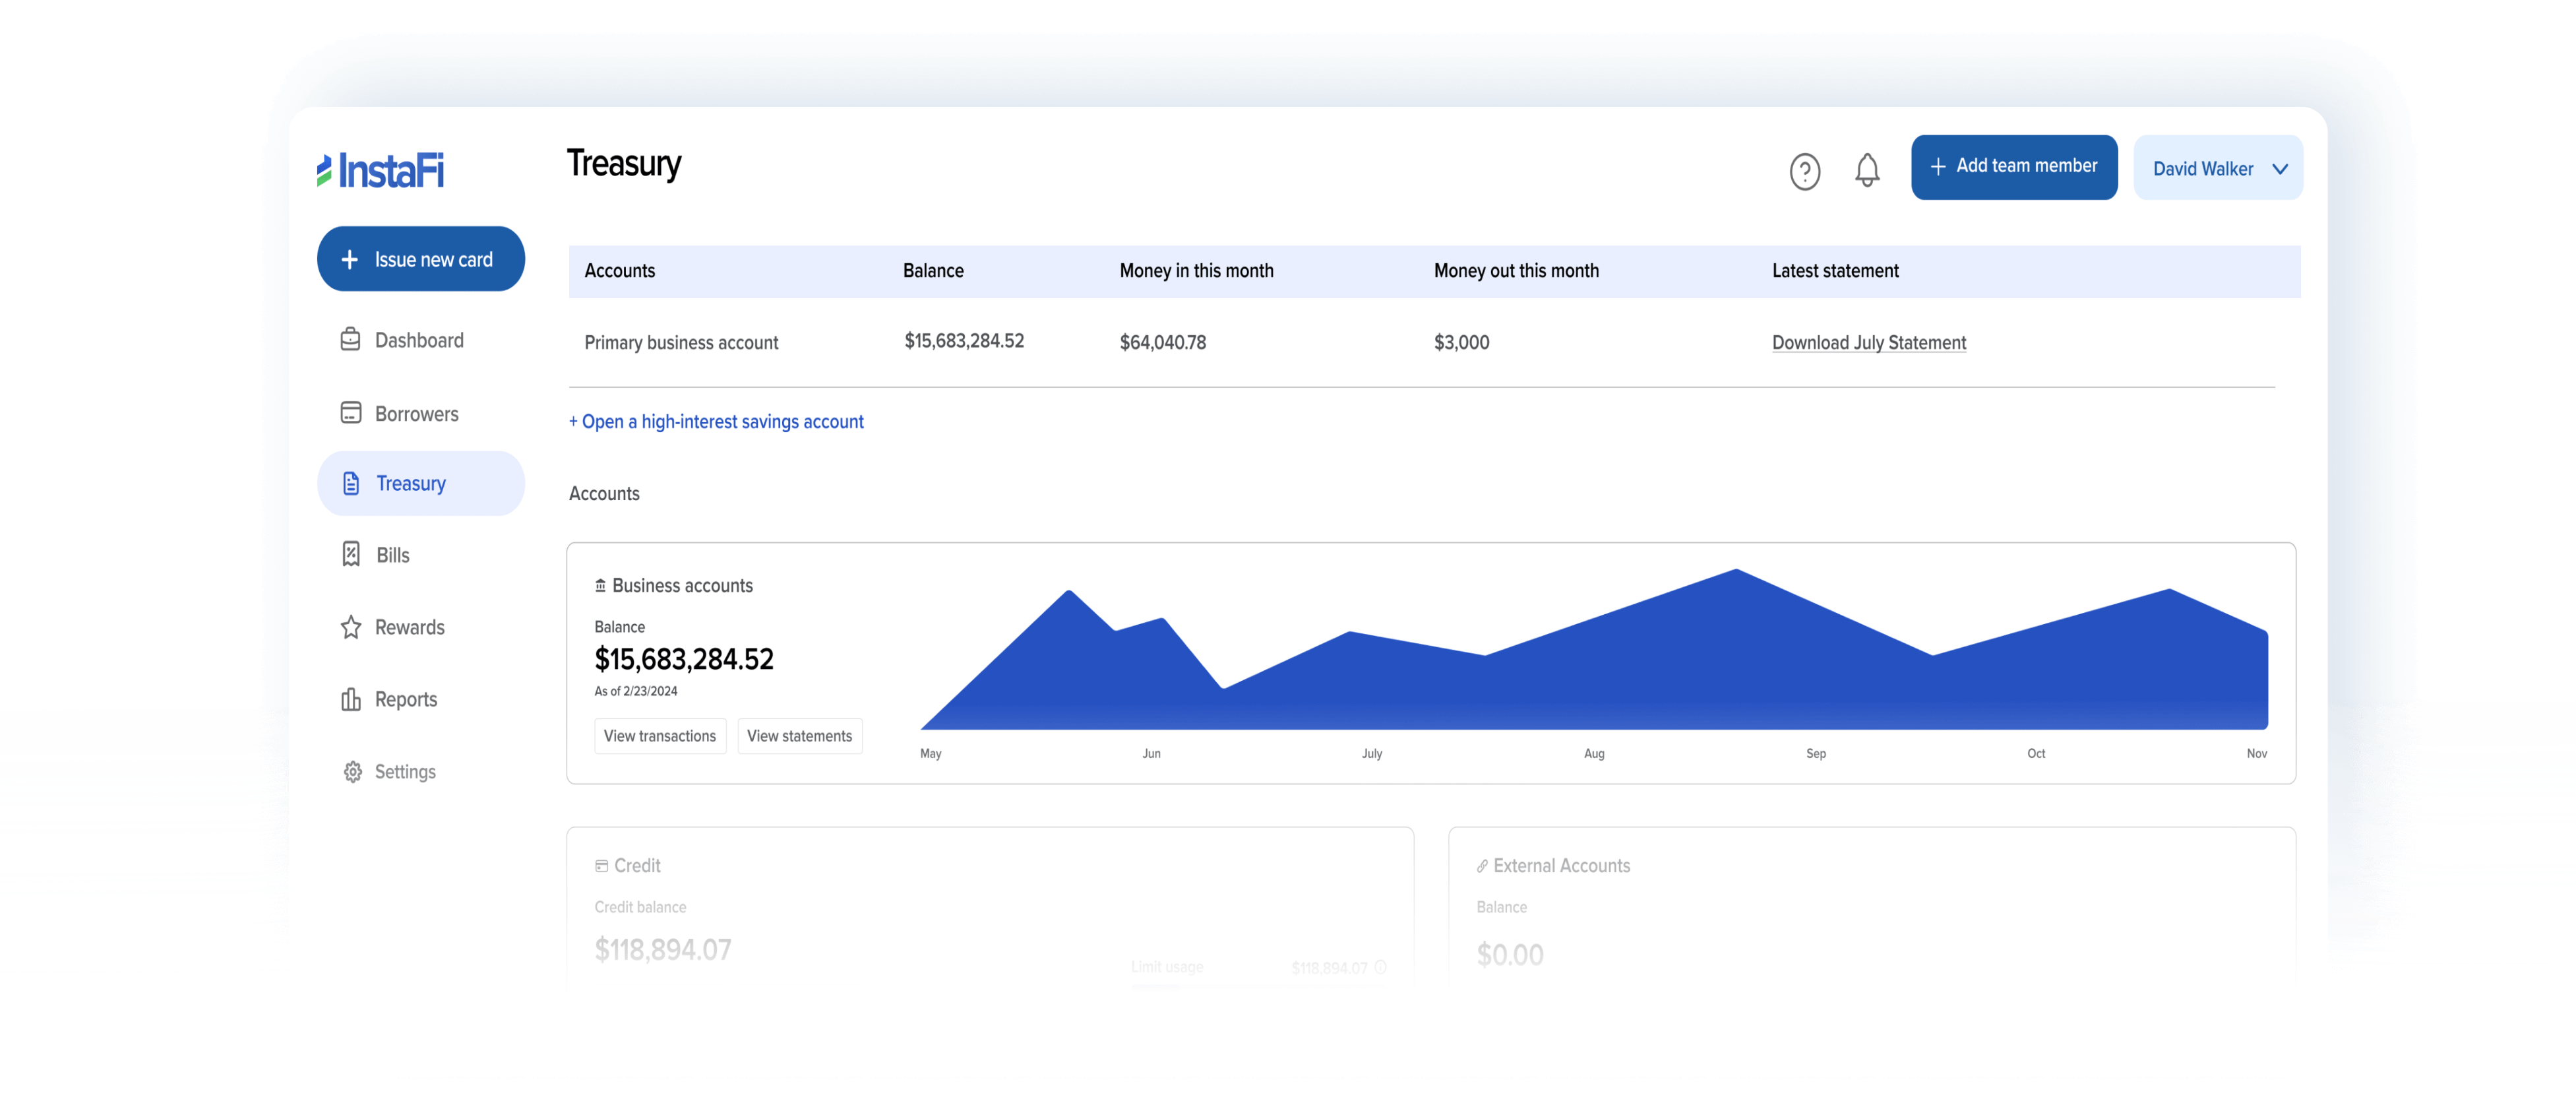Viewport: 2576px width, 1107px height.
Task: Click the Limit usage info icon
Action: pos(1380,967)
